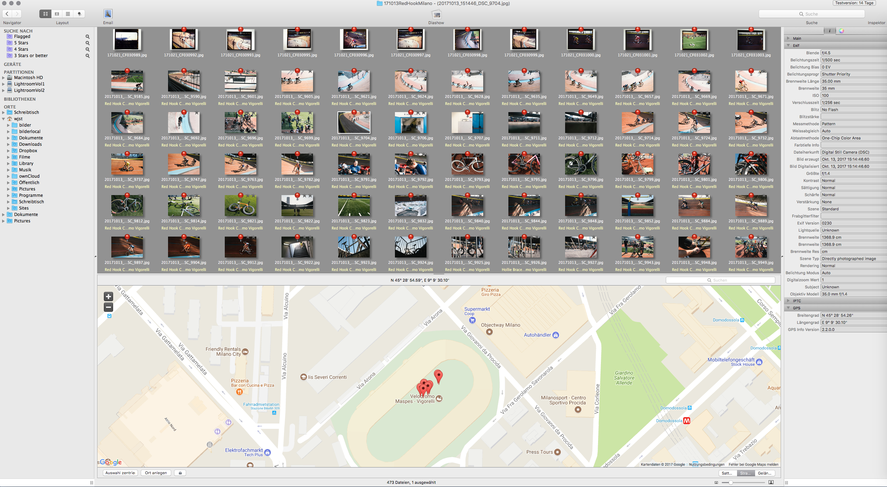Click the map zoom out minus button
This screenshot has height=487, width=887.
point(108,307)
